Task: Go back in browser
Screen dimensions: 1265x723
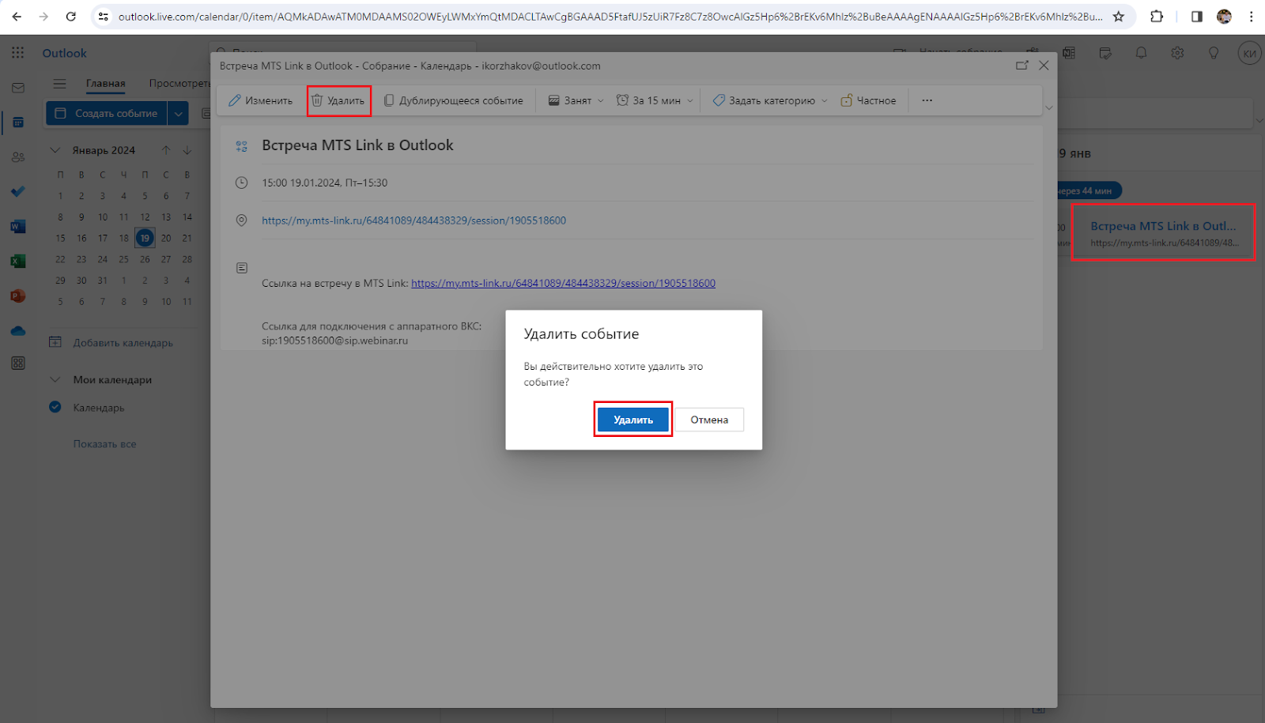Action: 17,17
